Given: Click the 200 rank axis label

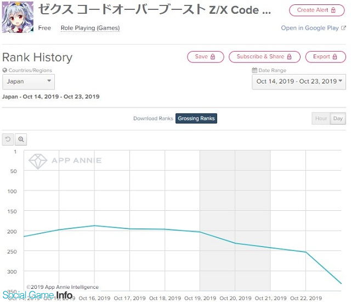Looking at the screenshot, I should click(12, 231).
